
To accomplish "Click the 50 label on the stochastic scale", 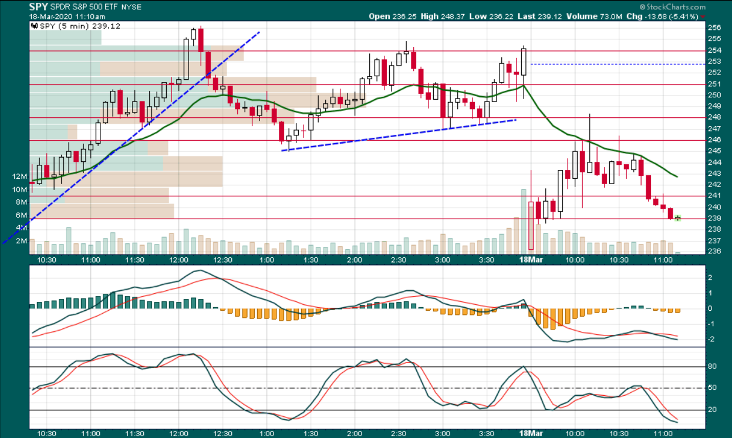I will 711,388.
